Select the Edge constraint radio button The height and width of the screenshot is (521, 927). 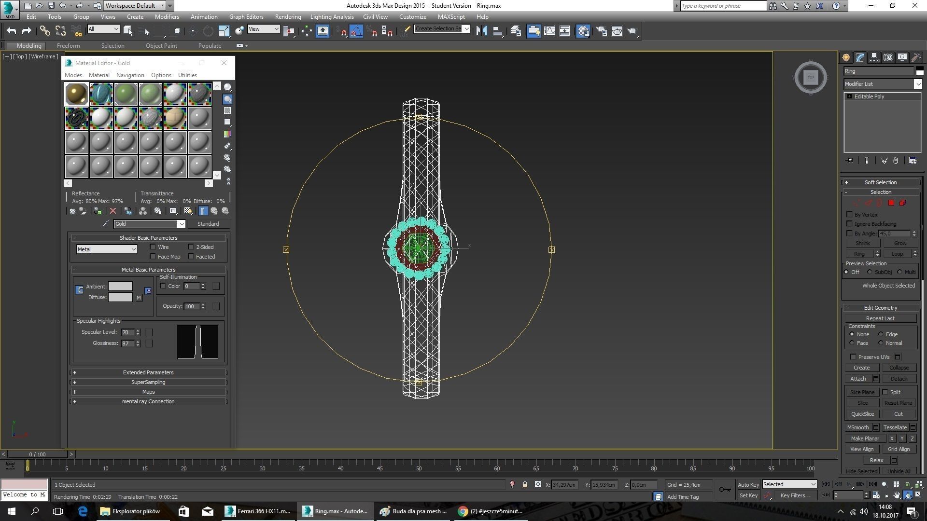tap(881, 334)
